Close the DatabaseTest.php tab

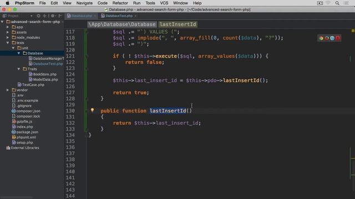pyautogui.click(x=135, y=16)
